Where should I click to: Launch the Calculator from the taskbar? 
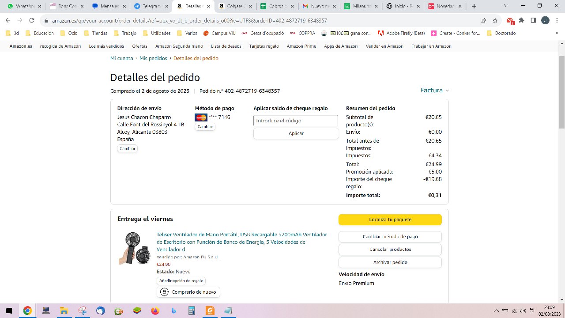[192, 310]
